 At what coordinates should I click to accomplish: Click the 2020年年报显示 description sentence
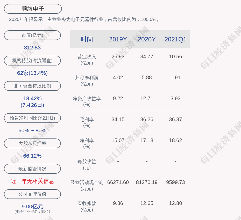[84, 19]
